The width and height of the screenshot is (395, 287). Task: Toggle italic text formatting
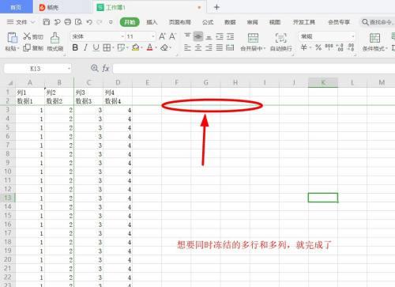[85, 47]
